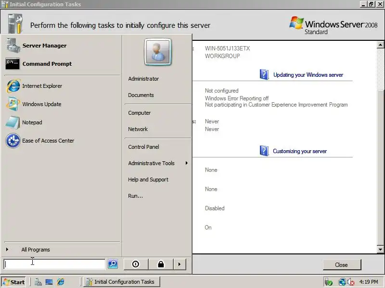Open Help and Support
This screenshot has height=288, width=385.
point(148,180)
